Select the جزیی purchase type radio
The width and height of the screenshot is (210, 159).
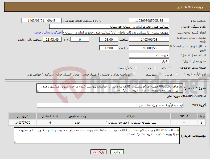tap(177, 74)
